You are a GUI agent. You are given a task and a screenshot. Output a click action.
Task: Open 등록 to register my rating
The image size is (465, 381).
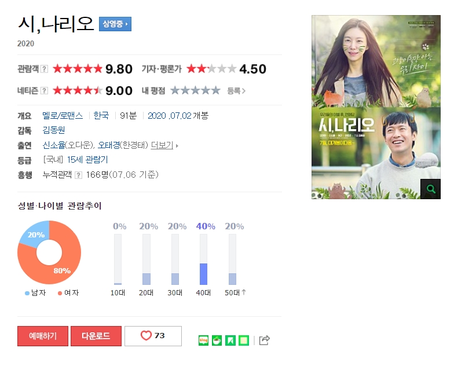click(x=236, y=91)
